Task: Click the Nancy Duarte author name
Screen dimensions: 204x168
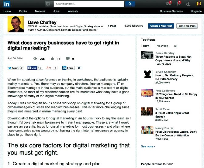Action: 164,128
